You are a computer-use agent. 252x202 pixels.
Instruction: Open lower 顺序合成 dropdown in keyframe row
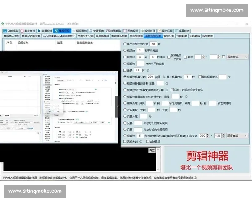[237, 136]
